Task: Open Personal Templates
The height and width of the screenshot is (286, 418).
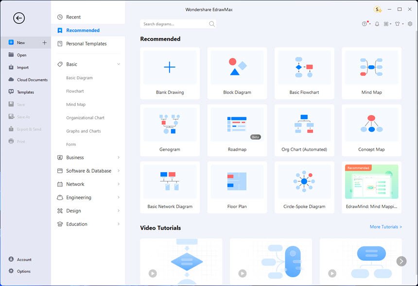Action: pyautogui.click(x=88, y=43)
